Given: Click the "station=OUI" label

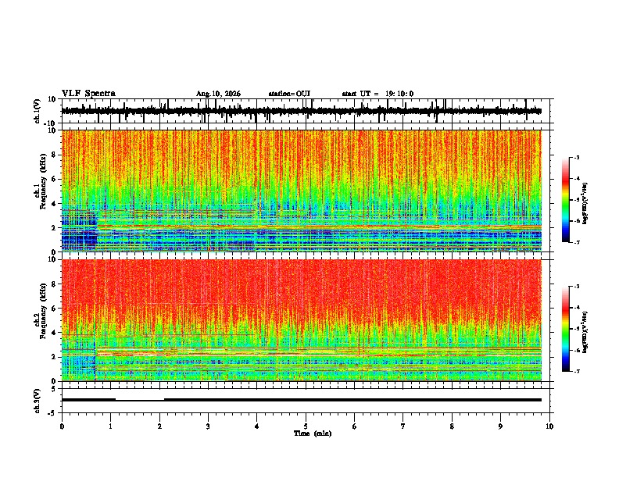Looking at the screenshot, I should 289,94.
